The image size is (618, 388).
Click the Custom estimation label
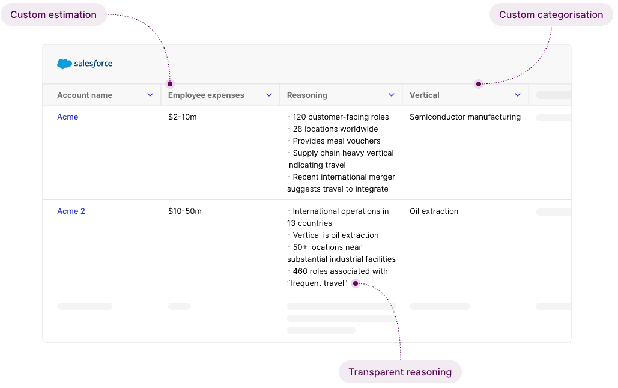pyautogui.click(x=53, y=15)
